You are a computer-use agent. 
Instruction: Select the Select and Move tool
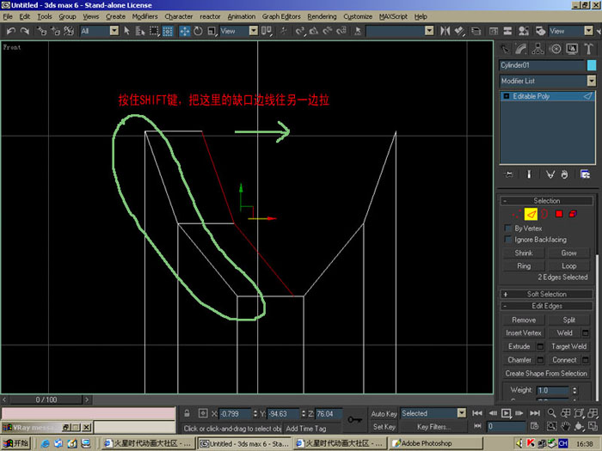[x=185, y=31]
